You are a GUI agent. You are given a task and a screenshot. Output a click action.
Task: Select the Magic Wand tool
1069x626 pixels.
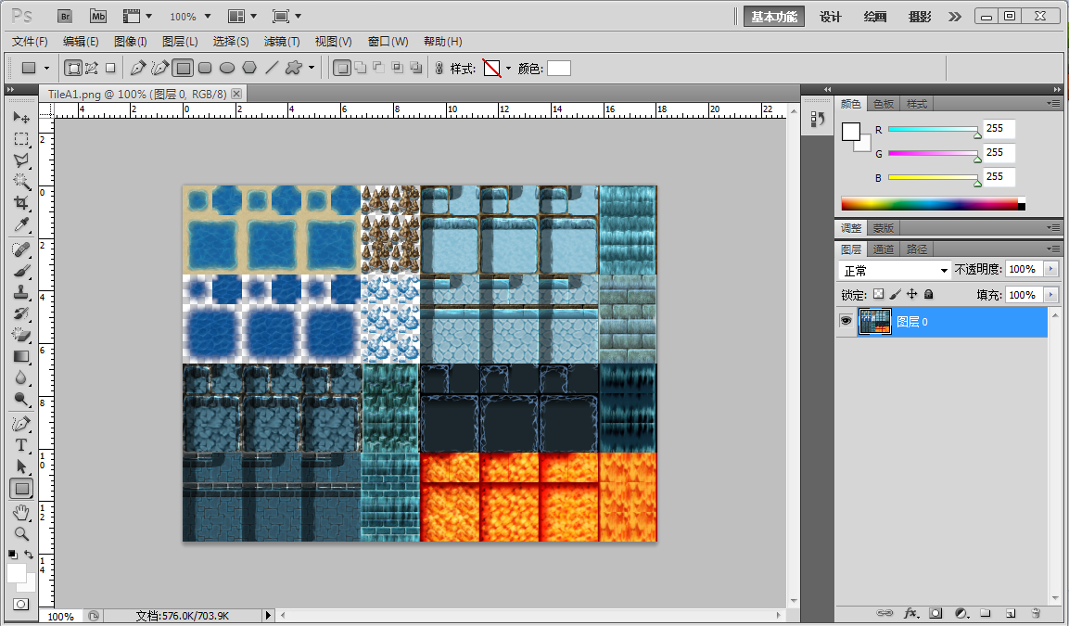pos(21,182)
